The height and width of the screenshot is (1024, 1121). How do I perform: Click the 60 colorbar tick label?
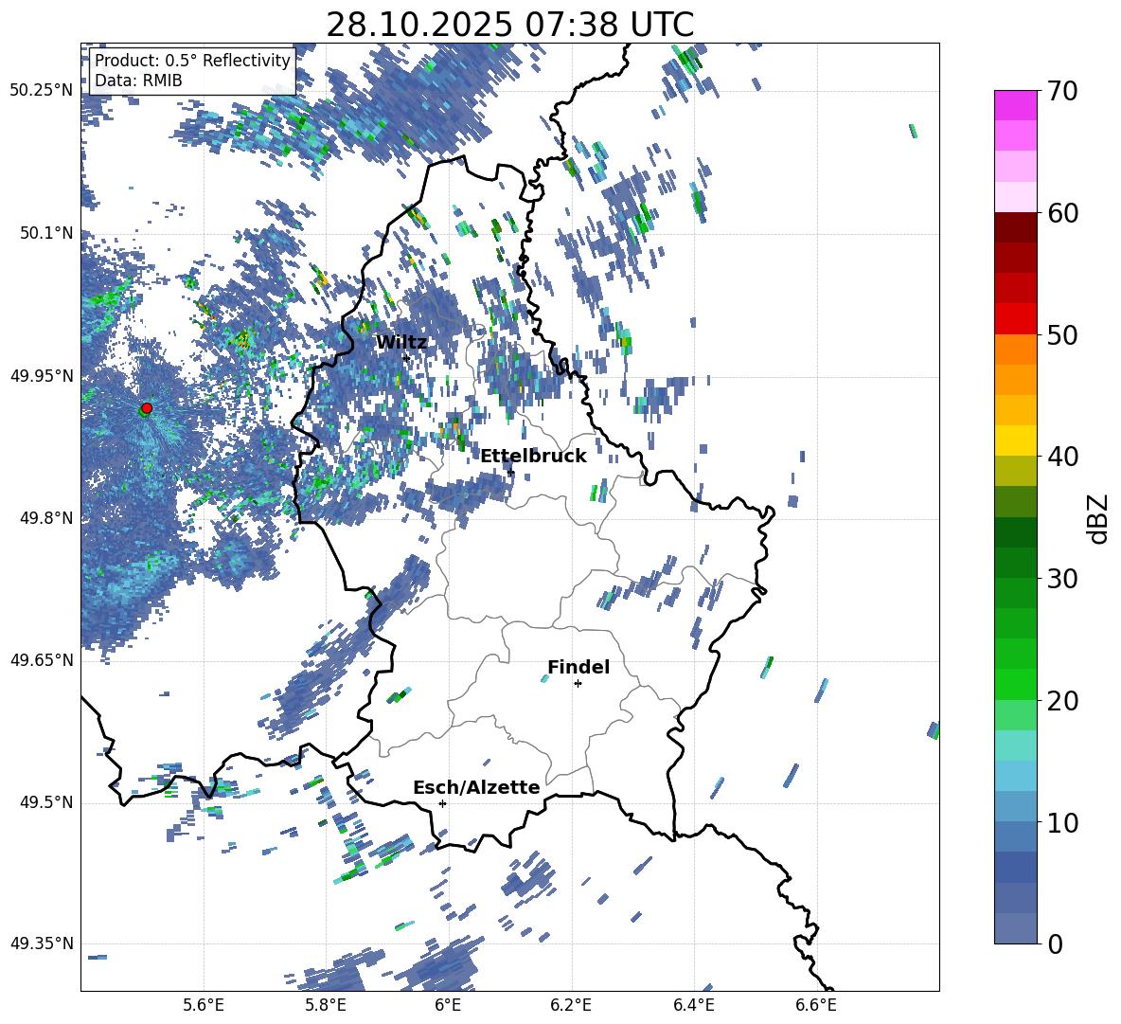(x=1062, y=213)
